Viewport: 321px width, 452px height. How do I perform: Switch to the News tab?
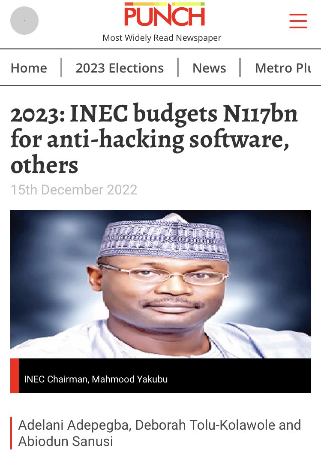(209, 68)
